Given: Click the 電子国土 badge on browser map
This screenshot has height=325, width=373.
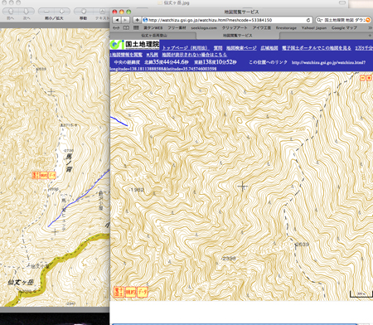Looking at the screenshot, I should 119,292.
